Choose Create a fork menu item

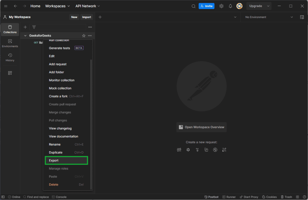(x=66, y=96)
